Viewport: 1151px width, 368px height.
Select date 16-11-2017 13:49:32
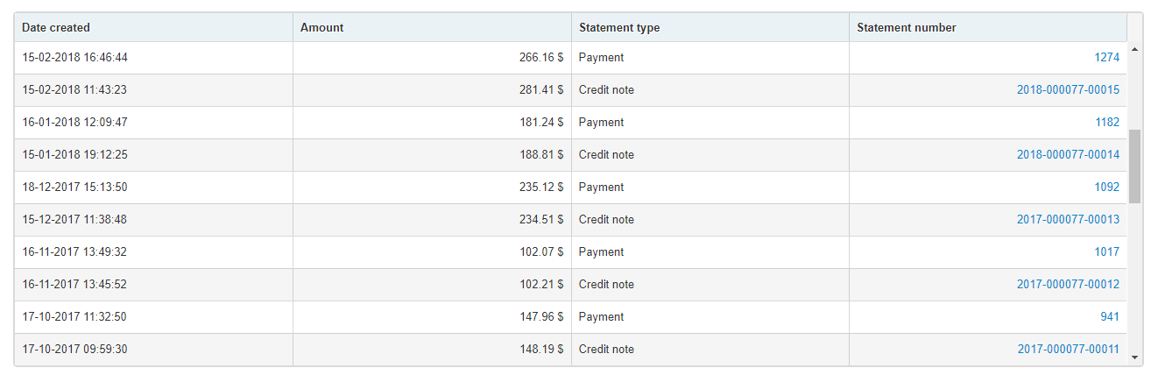pyautogui.click(x=75, y=252)
